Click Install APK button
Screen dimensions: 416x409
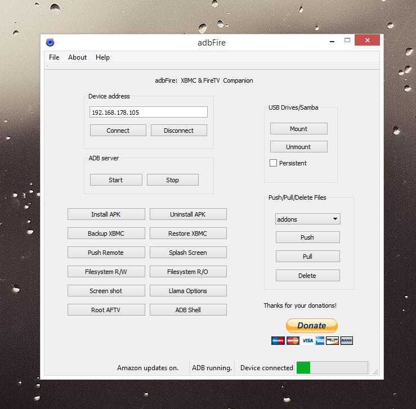click(106, 214)
